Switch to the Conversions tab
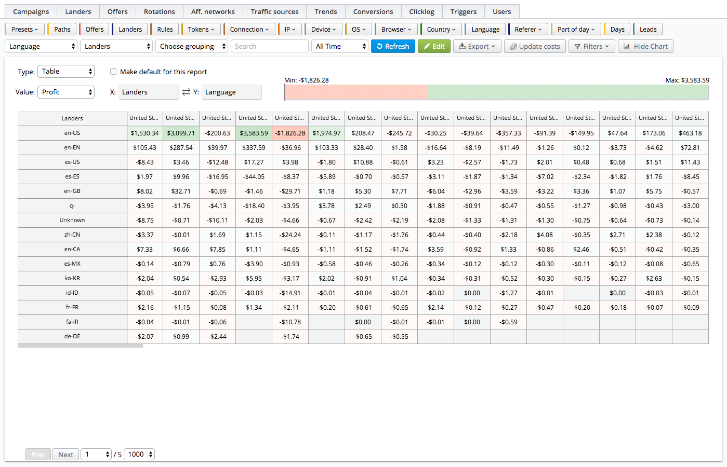The width and height of the screenshot is (727, 467). [373, 11]
